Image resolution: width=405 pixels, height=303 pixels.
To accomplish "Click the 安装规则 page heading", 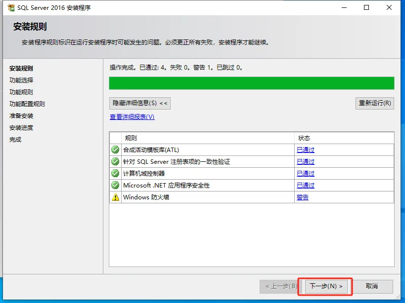I will coord(30,27).
